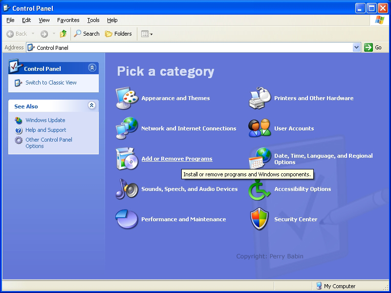Open Network and Internet Connections text link
This screenshot has height=293, width=391.
point(189,128)
